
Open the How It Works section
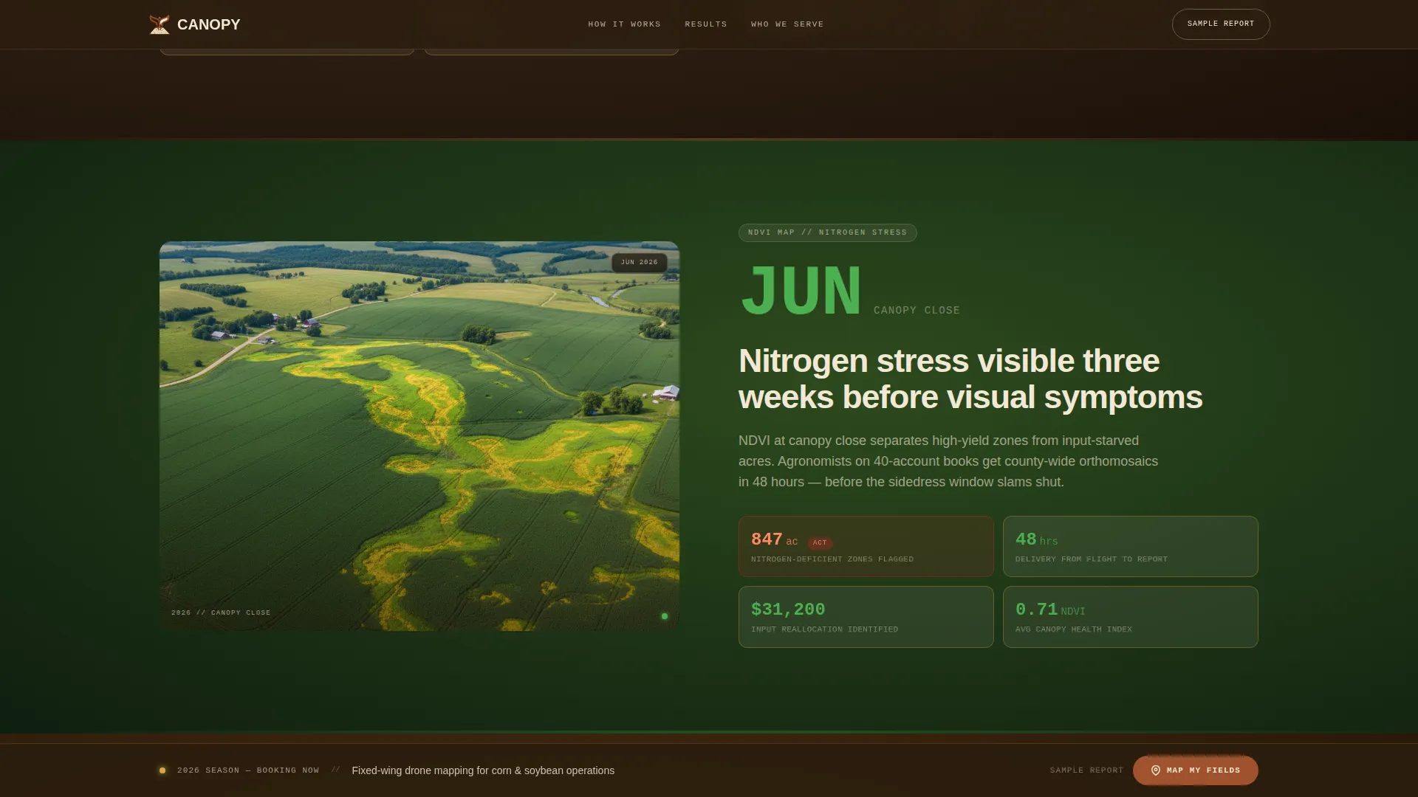tap(624, 24)
